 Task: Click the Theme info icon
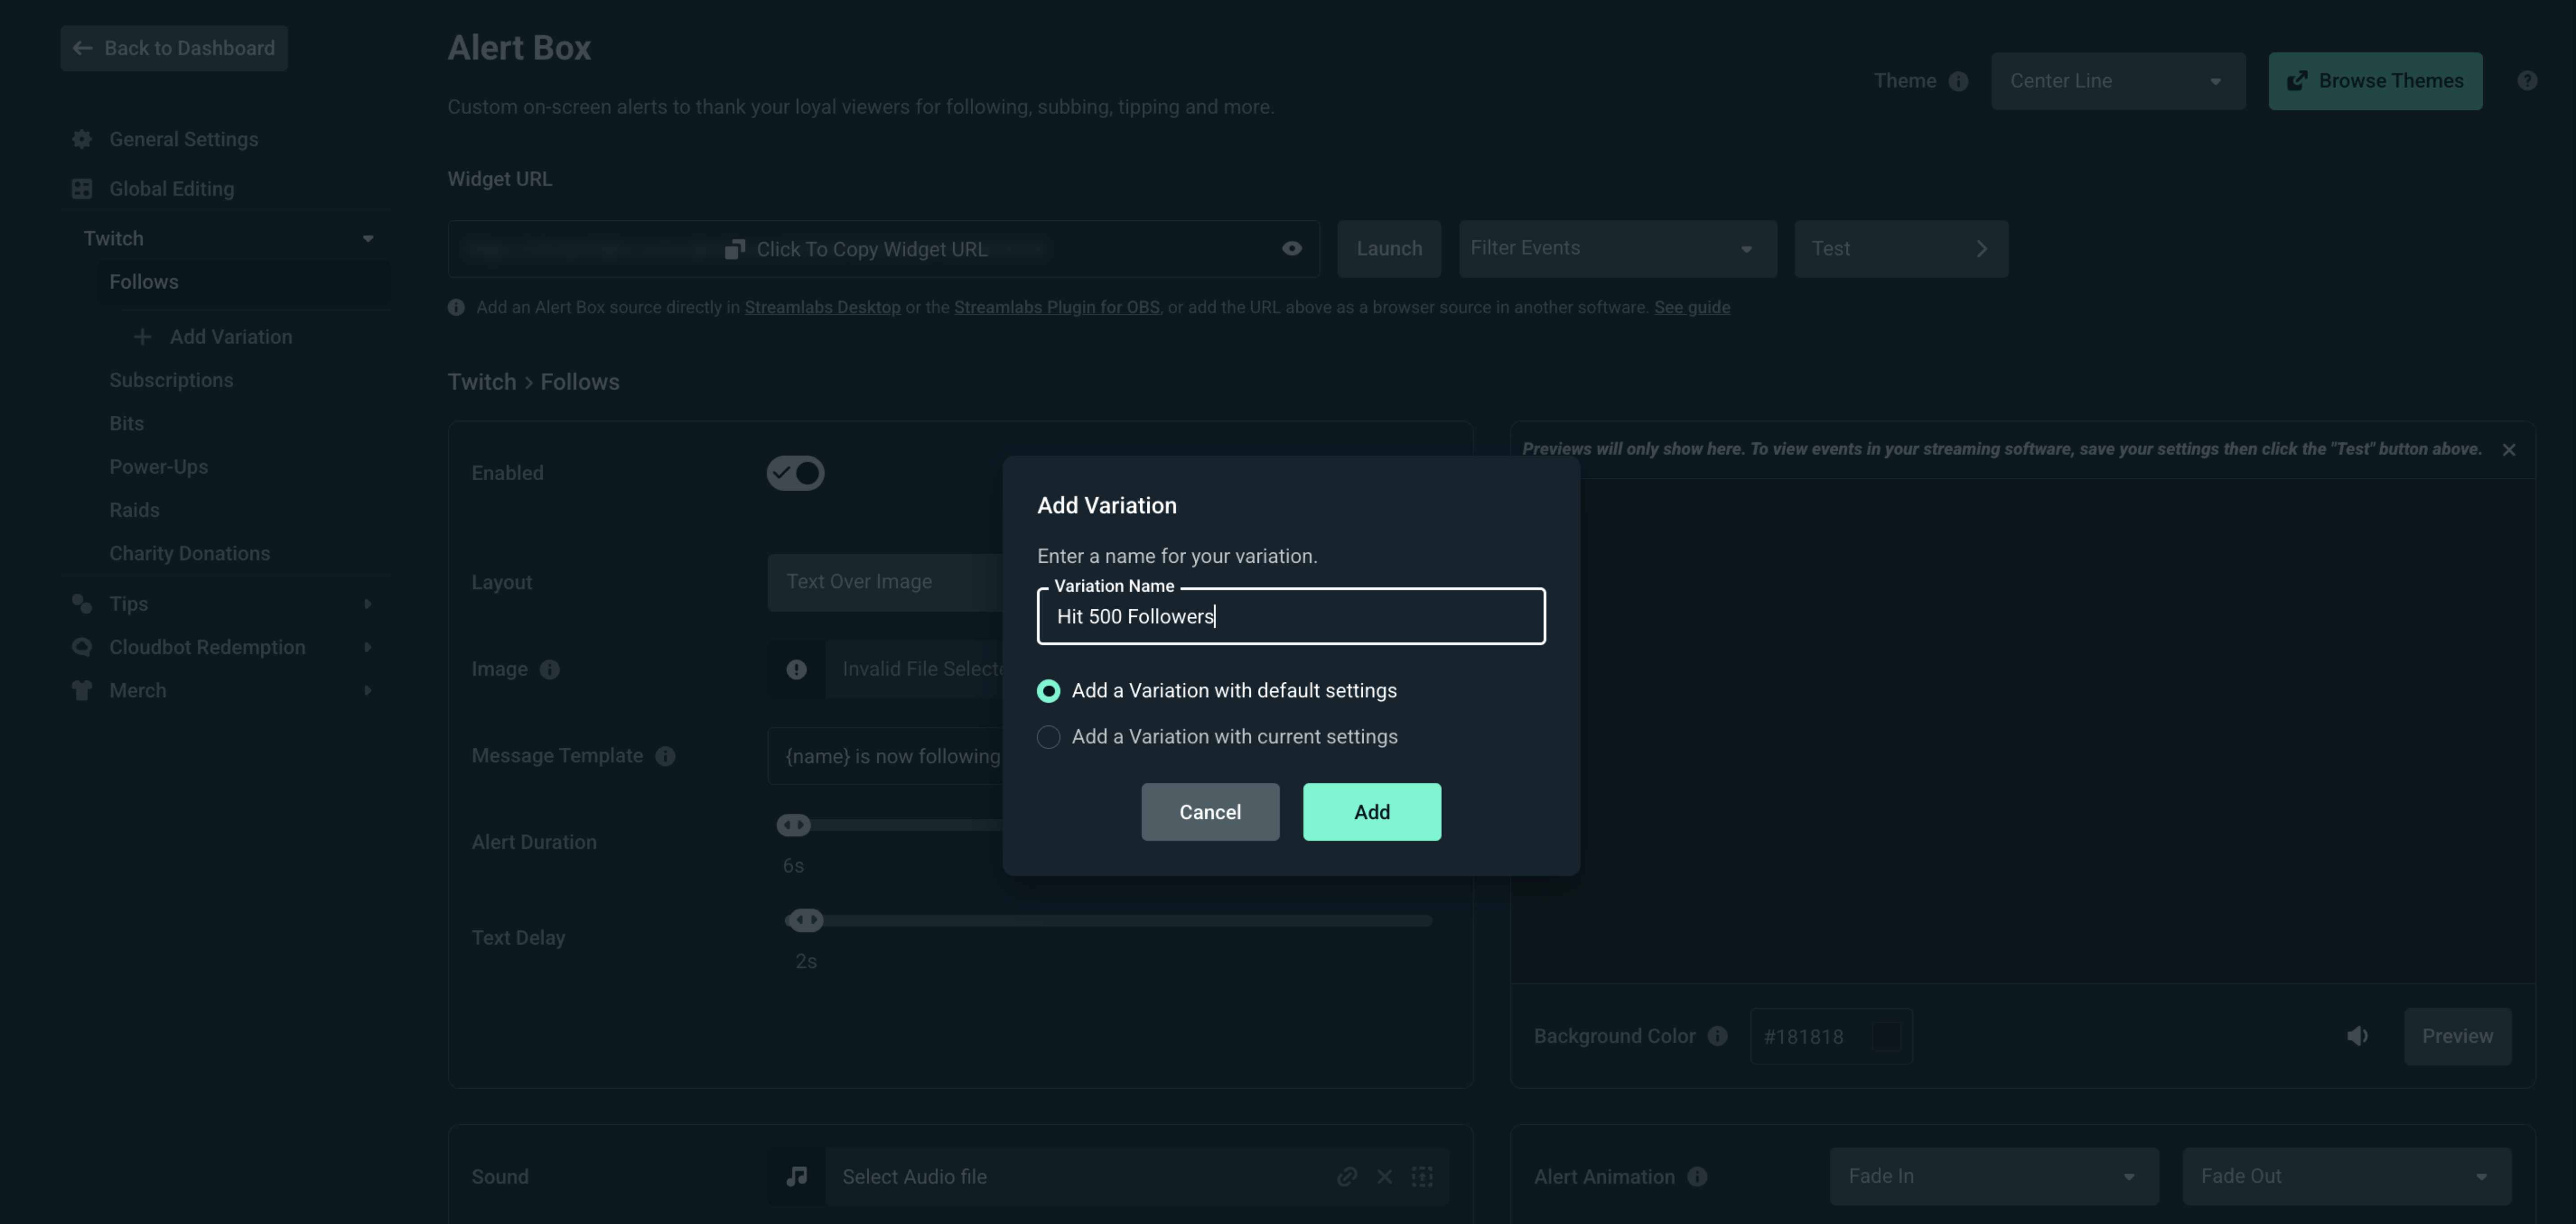(1958, 81)
